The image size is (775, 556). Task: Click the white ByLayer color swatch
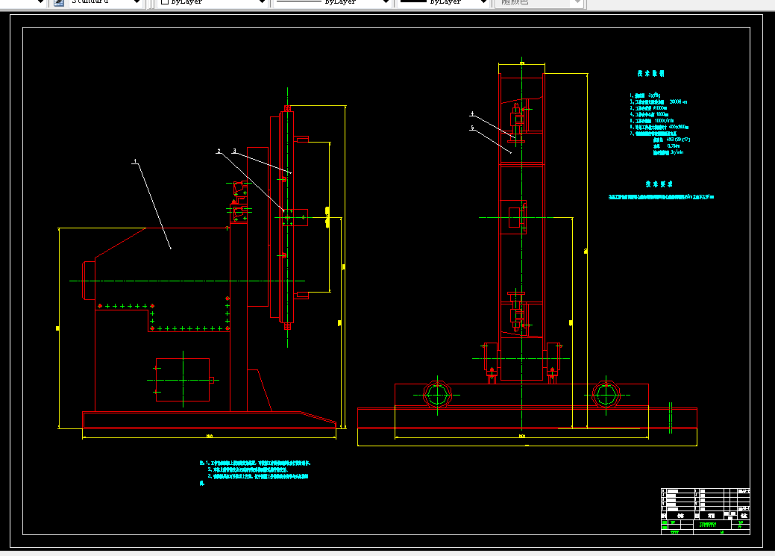[x=165, y=2]
